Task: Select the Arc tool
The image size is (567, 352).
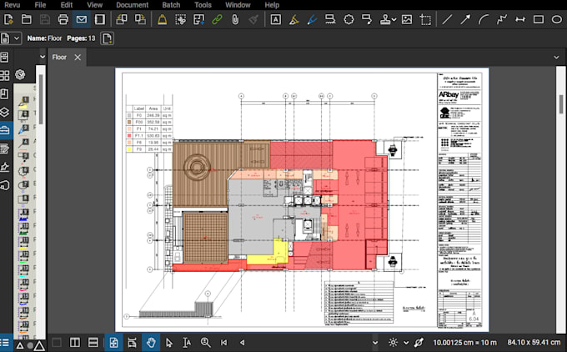Action: pos(484,19)
